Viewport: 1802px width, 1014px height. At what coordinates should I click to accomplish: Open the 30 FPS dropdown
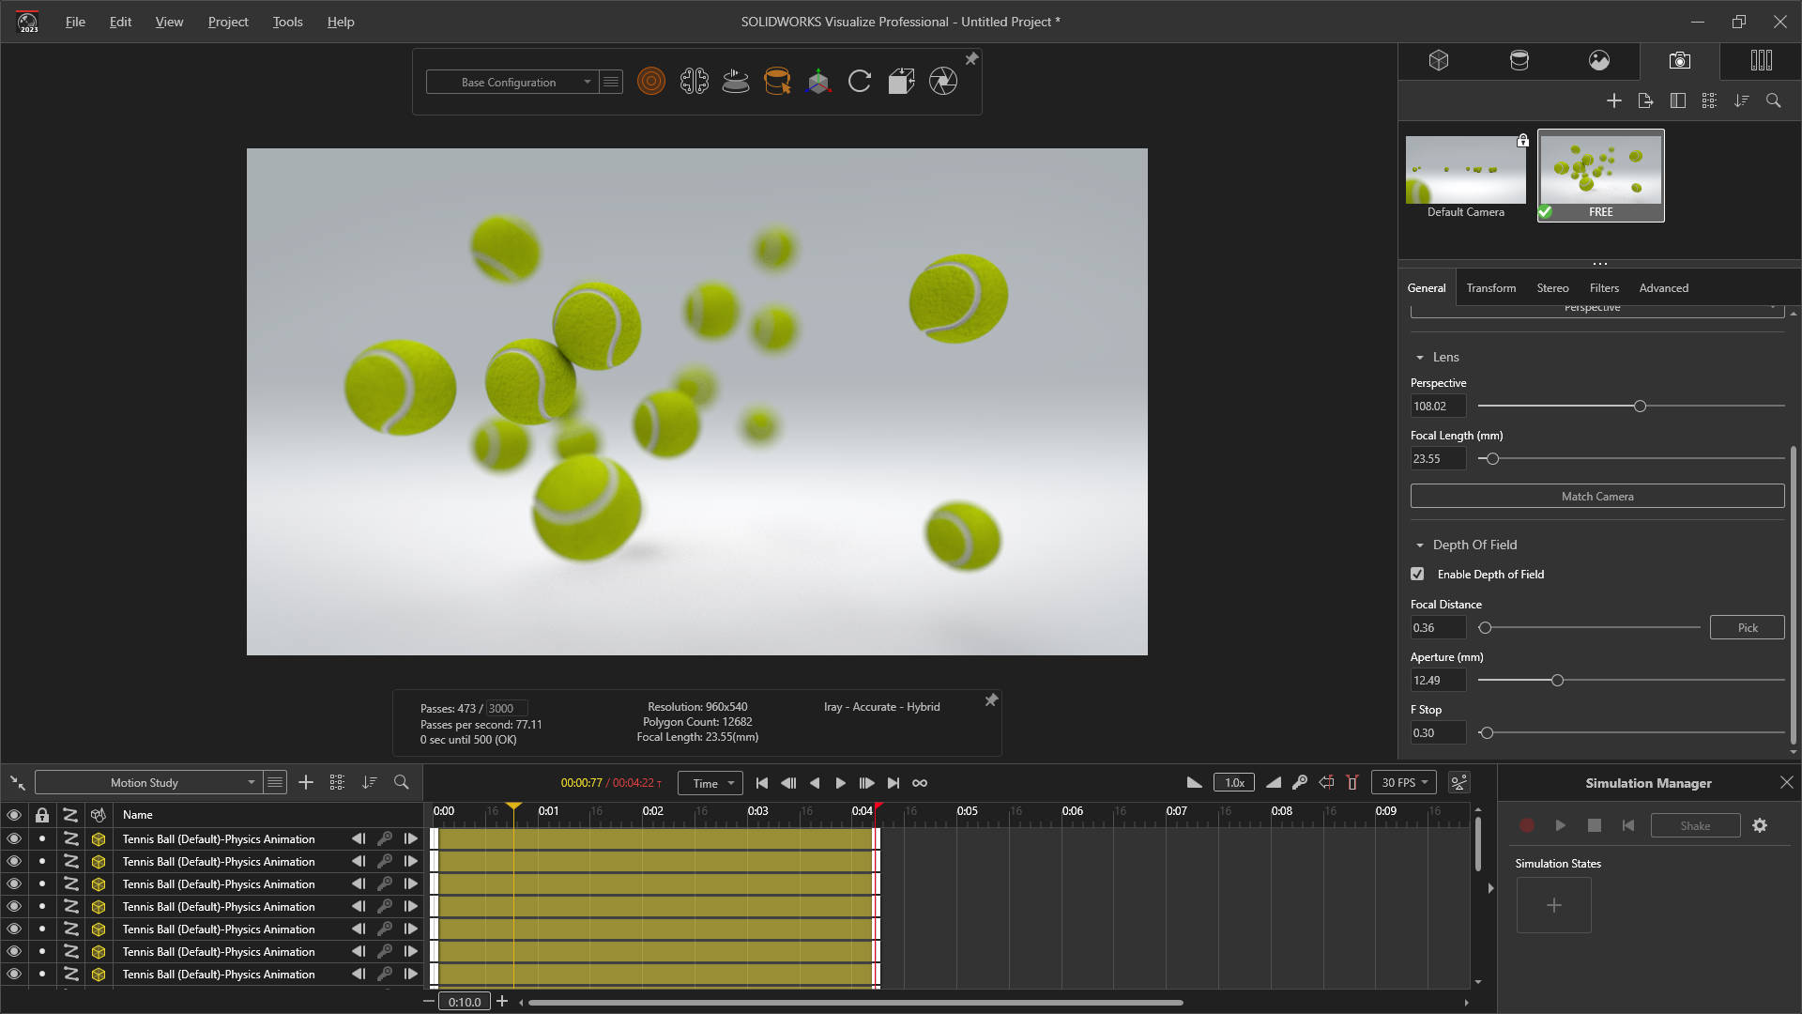click(1402, 782)
